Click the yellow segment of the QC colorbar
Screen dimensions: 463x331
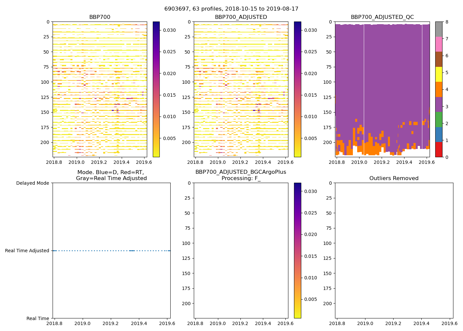(439, 74)
